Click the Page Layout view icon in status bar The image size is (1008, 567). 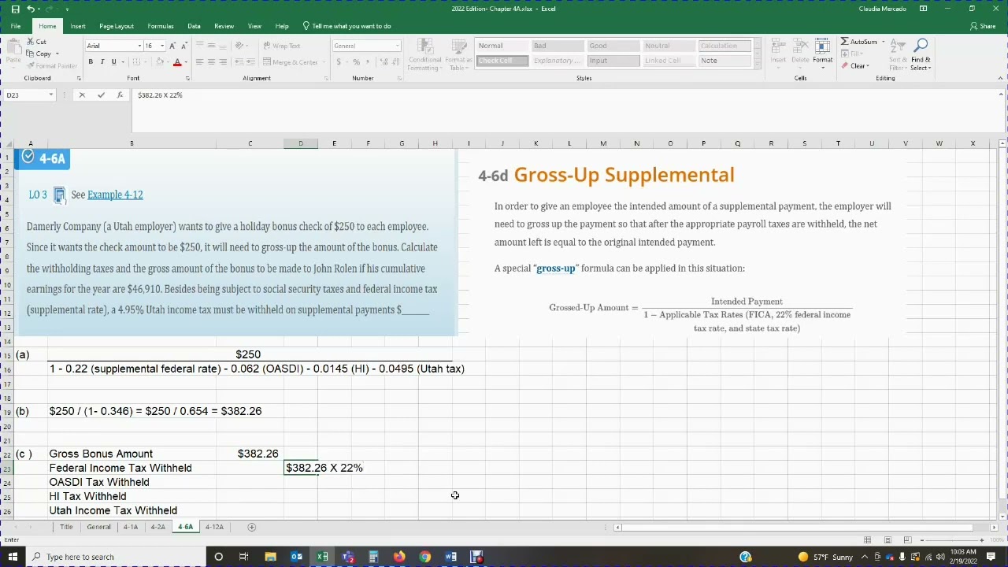[888, 539]
